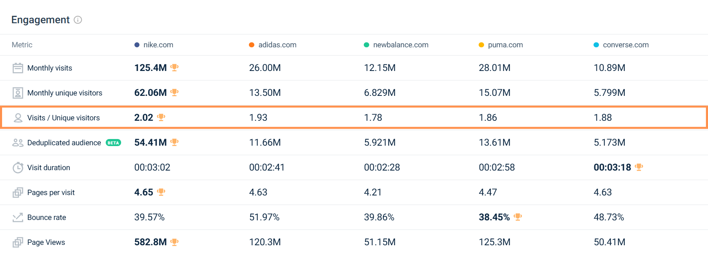Select the Pages per visit label
Viewport: 708px width, 266px height.
(51, 193)
